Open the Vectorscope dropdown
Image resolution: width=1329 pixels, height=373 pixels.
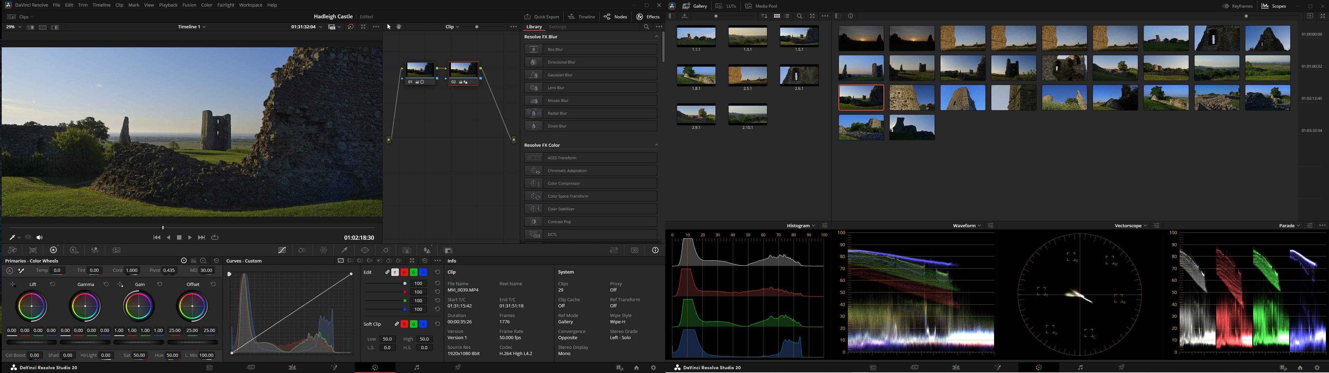(1131, 226)
